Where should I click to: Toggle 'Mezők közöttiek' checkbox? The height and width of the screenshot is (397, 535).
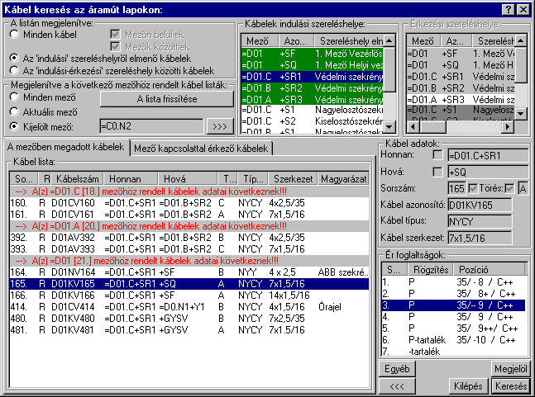tap(115, 47)
